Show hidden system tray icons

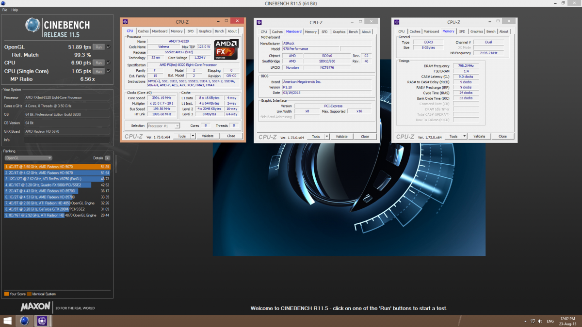[526, 321]
